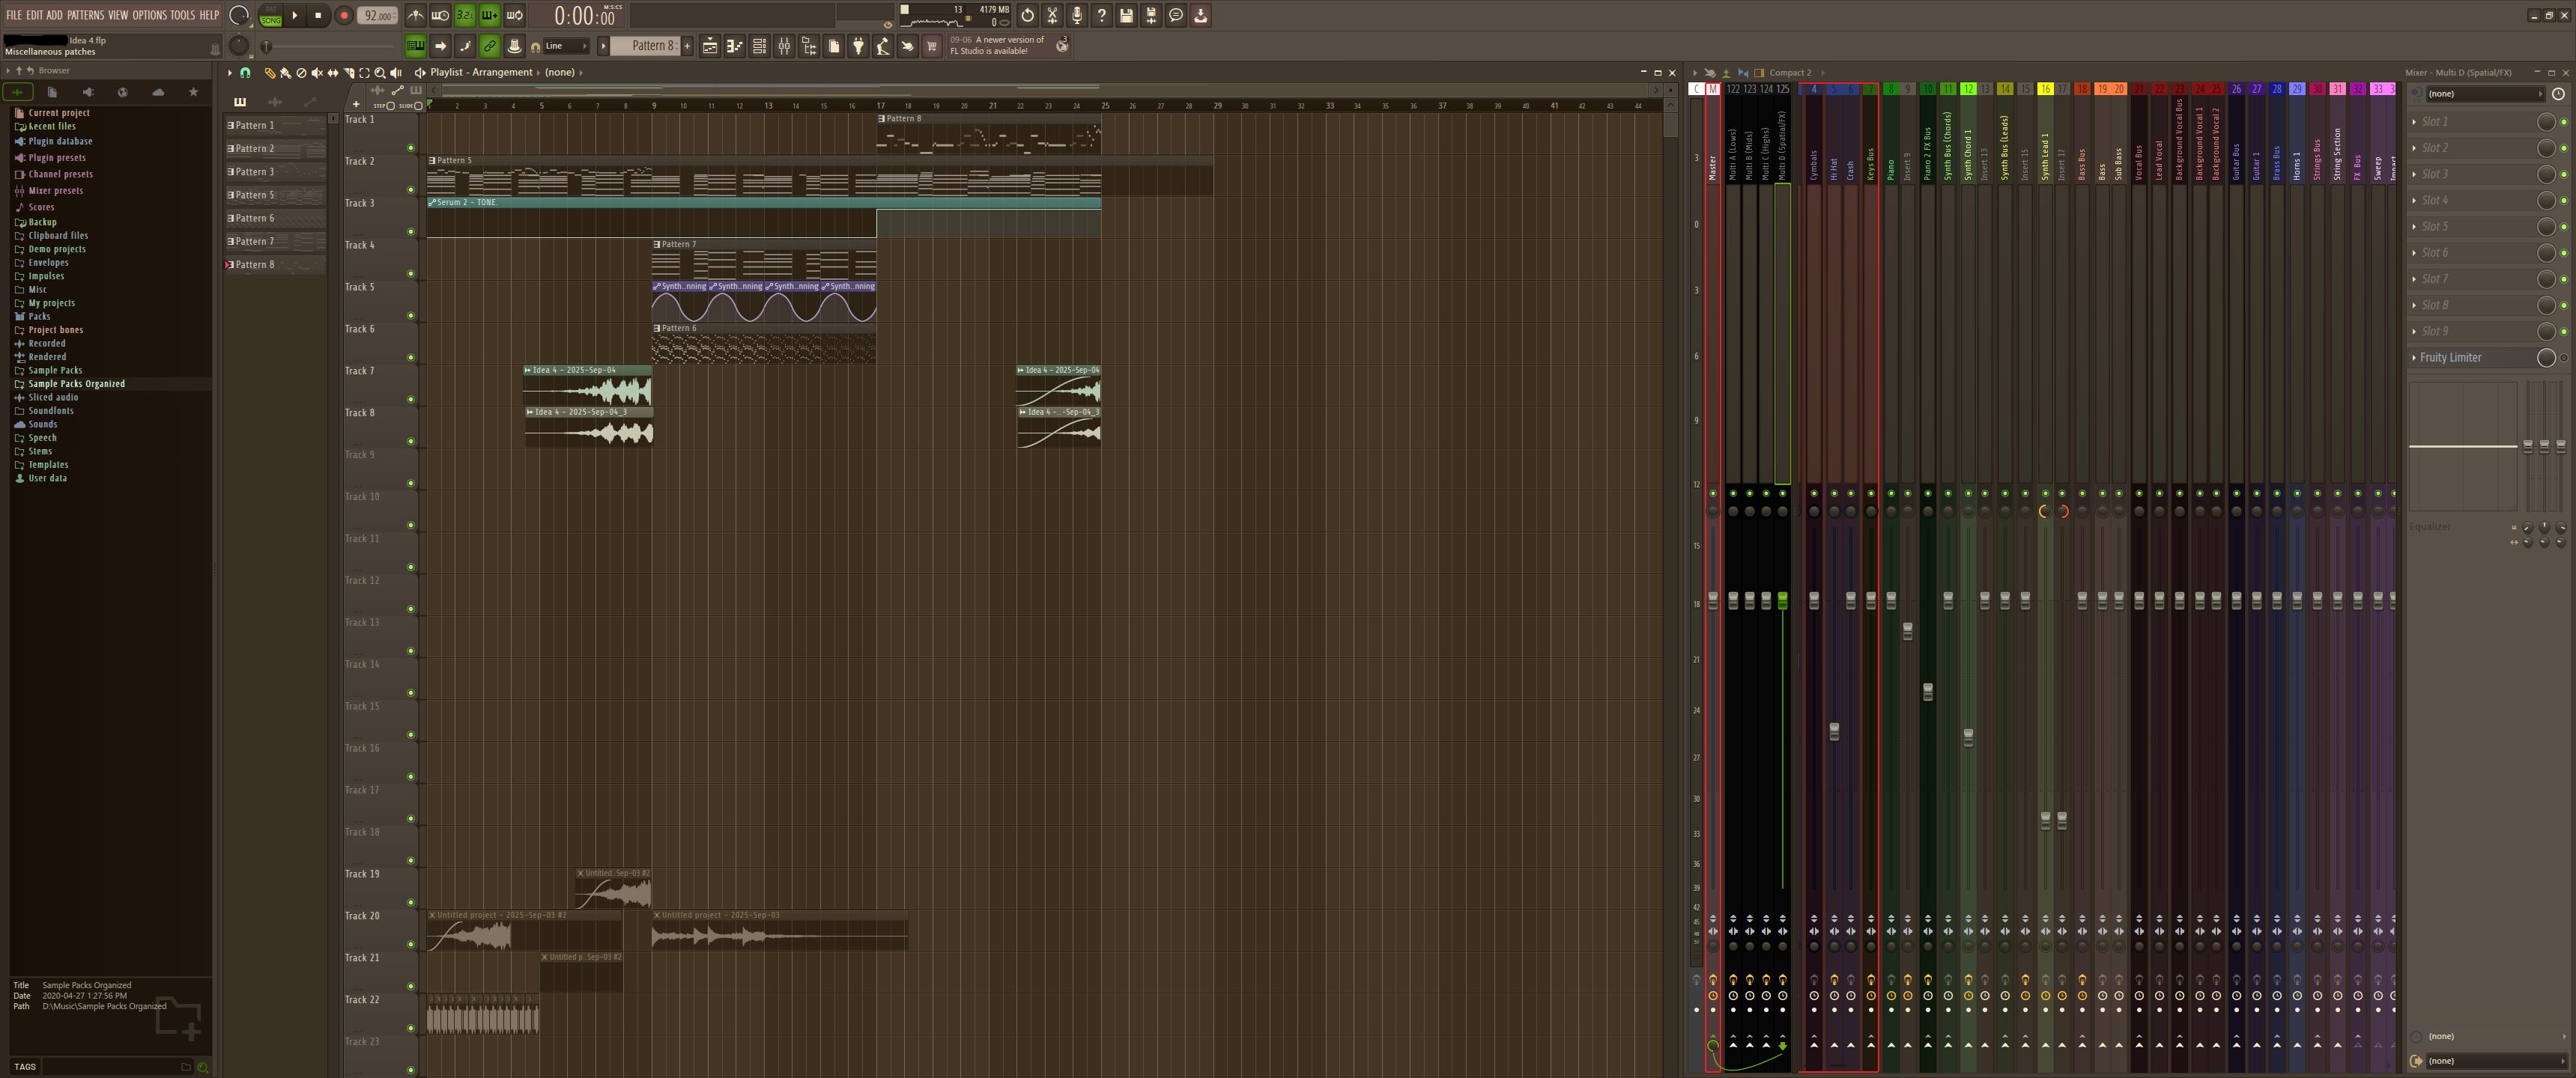Open the Sample Packs folder in browser
Viewport: 2576px width, 1078px height.
pyautogui.click(x=55, y=371)
